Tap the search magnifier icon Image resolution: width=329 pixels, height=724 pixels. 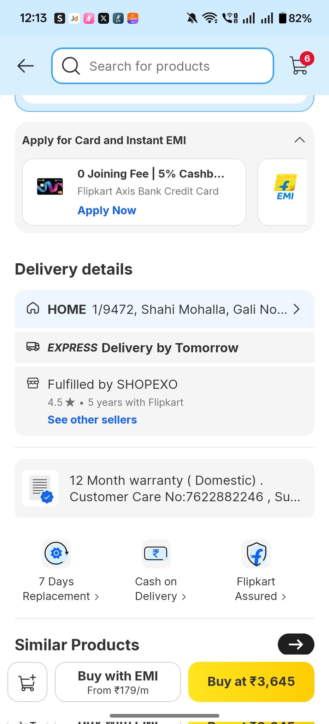[71, 66]
